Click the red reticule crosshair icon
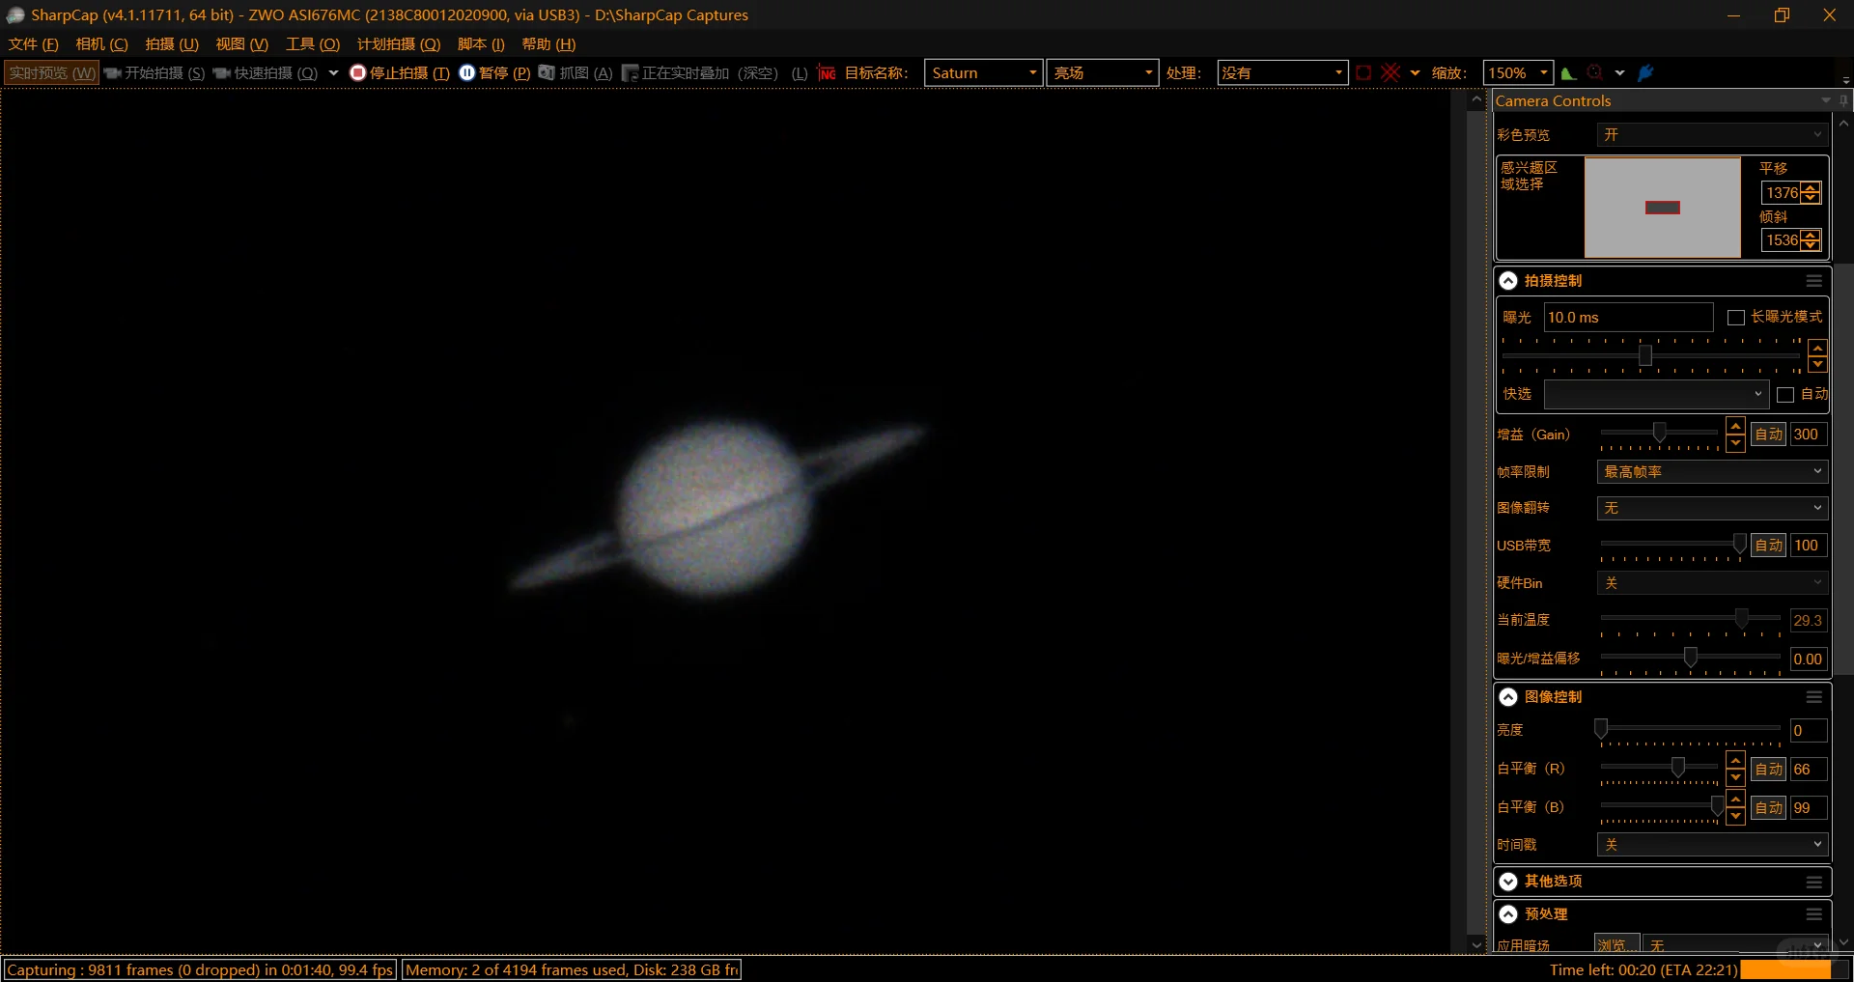Viewport: 1854px width, 982px height. click(x=1390, y=72)
